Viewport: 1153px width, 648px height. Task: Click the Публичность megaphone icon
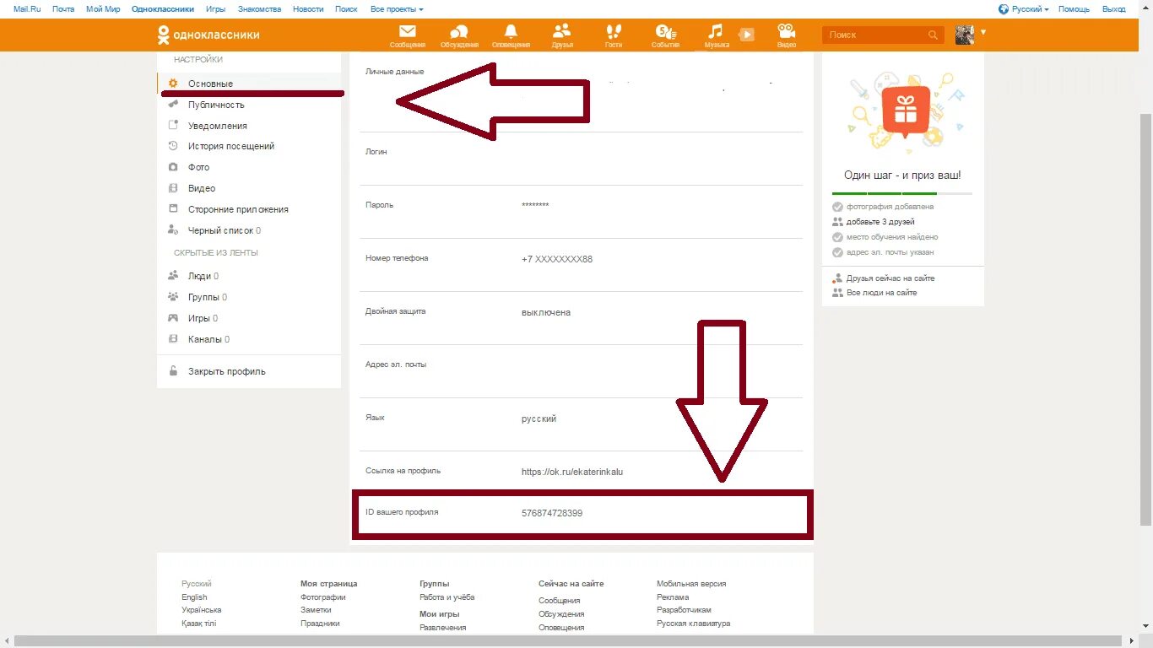coord(173,104)
